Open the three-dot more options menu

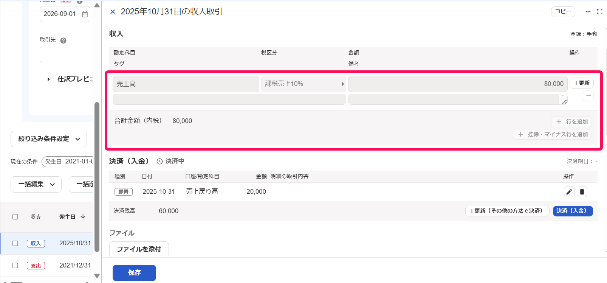(x=588, y=12)
